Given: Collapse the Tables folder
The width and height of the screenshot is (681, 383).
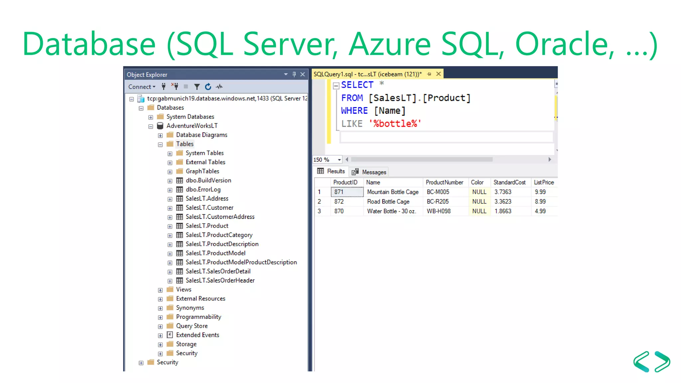Looking at the screenshot, I should tap(160, 145).
